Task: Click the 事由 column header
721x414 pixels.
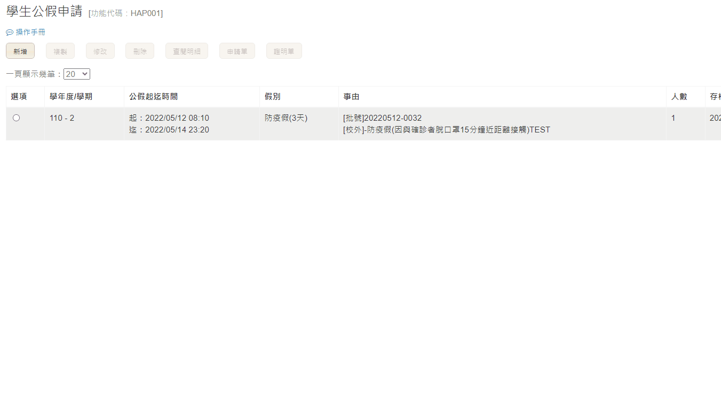Action: pos(351,97)
